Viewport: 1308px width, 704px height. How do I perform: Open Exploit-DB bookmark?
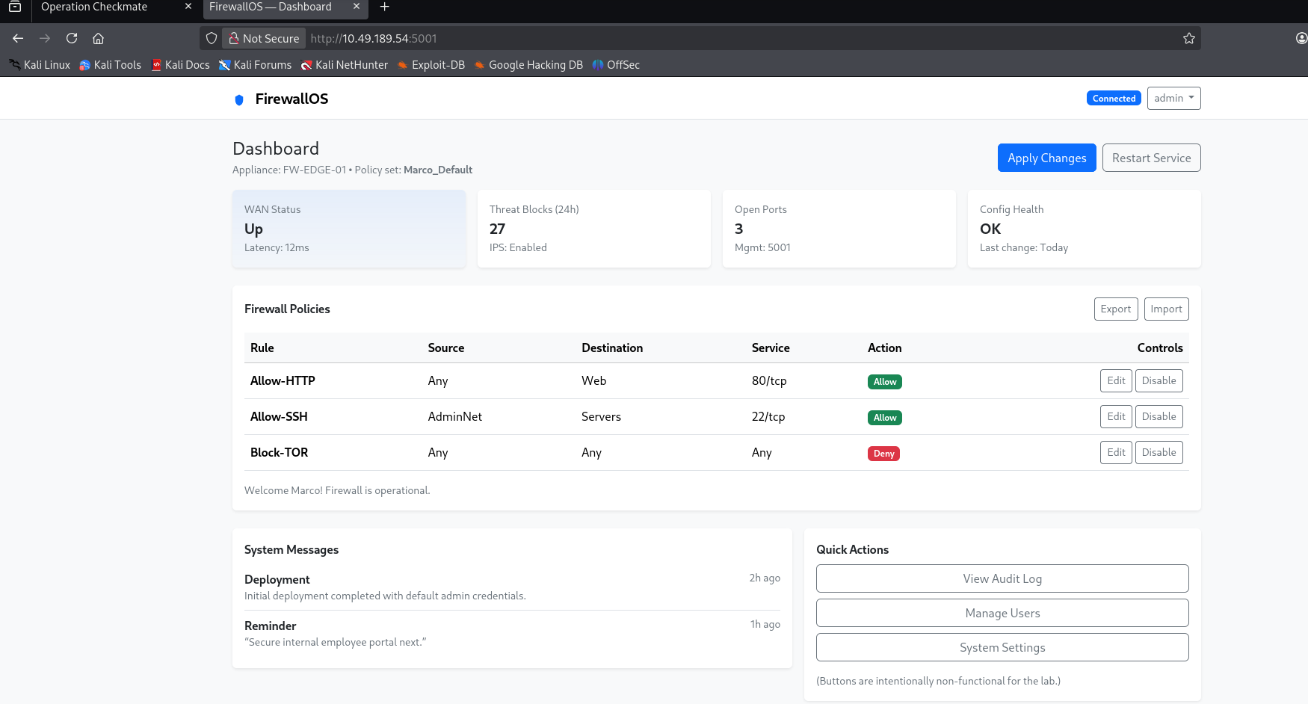(431, 65)
